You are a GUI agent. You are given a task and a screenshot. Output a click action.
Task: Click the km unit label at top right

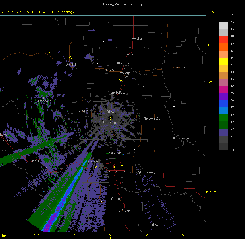click(x=212, y=12)
